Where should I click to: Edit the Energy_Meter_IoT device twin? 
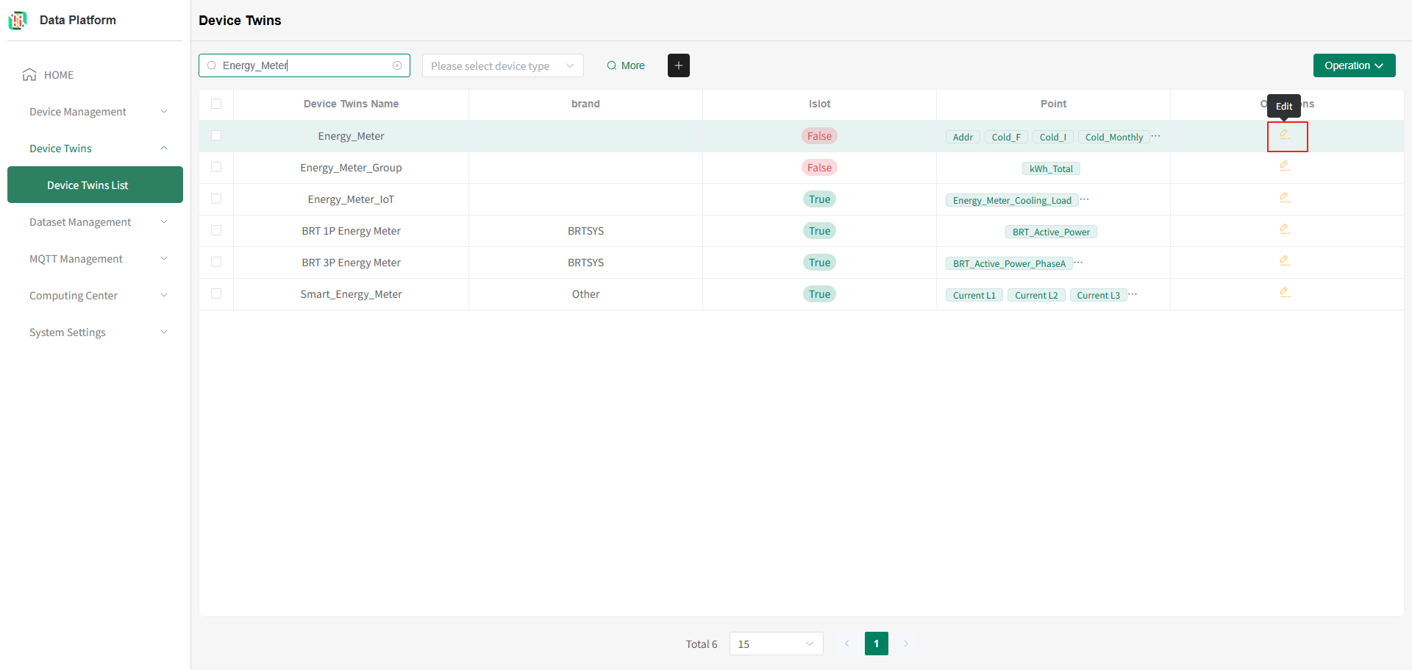[x=1284, y=198]
